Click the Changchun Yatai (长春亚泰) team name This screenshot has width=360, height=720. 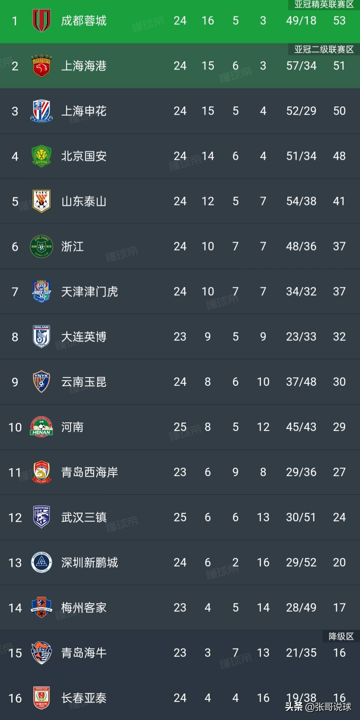84,698
